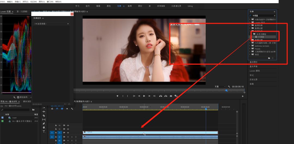Expand the Шаблоны настроек folder
This screenshot has width=294, height=144.
point(250,46)
